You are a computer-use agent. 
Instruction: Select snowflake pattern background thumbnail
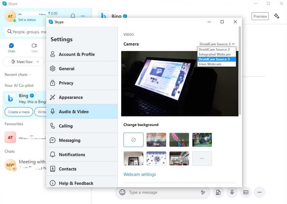(x=156, y=158)
